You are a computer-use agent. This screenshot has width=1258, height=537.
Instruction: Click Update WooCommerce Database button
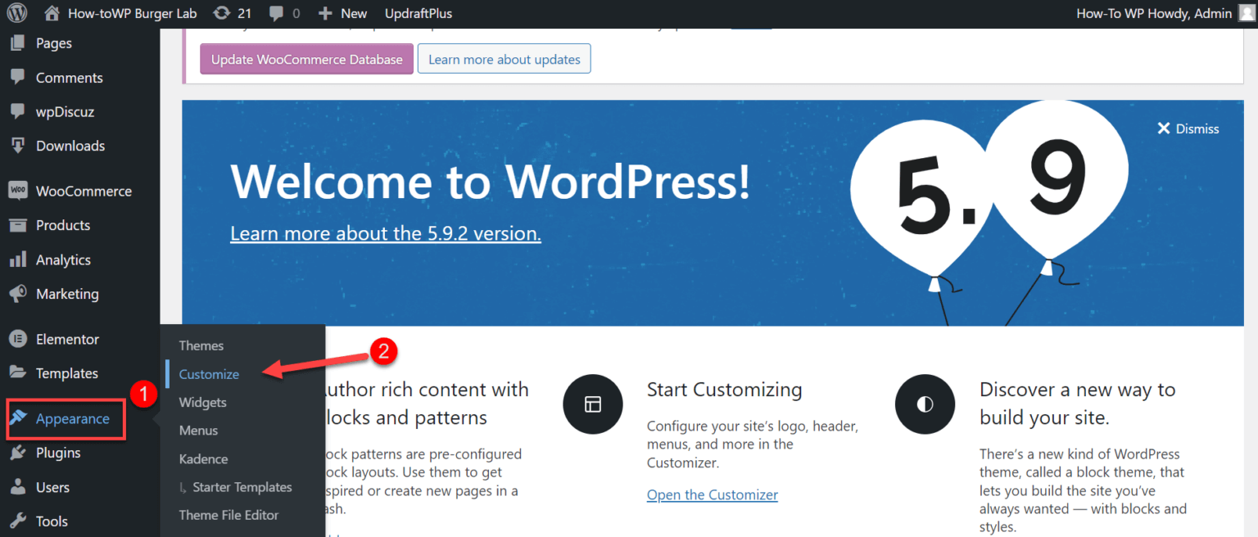pos(307,59)
